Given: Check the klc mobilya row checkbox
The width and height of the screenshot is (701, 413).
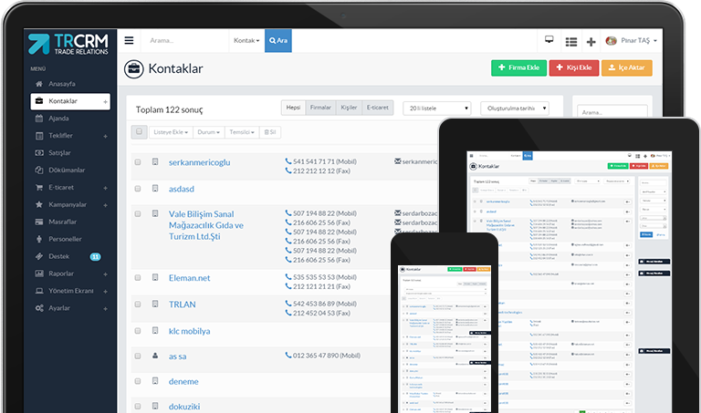Looking at the screenshot, I should point(138,331).
